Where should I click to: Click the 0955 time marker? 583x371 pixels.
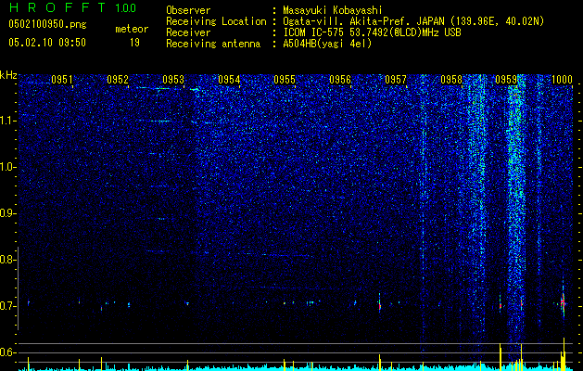pyautogui.click(x=285, y=80)
